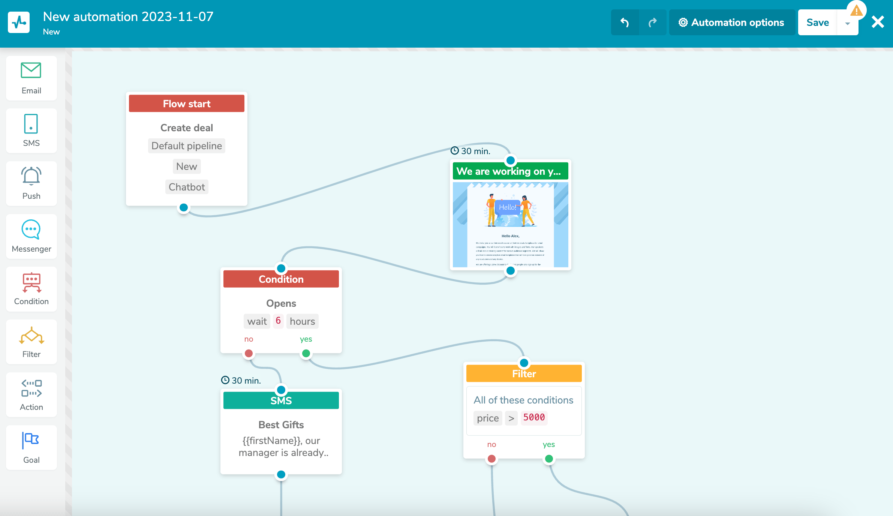The width and height of the screenshot is (893, 516).
Task: Pick the Condition element in sidebar
Action: coord(31,289)
